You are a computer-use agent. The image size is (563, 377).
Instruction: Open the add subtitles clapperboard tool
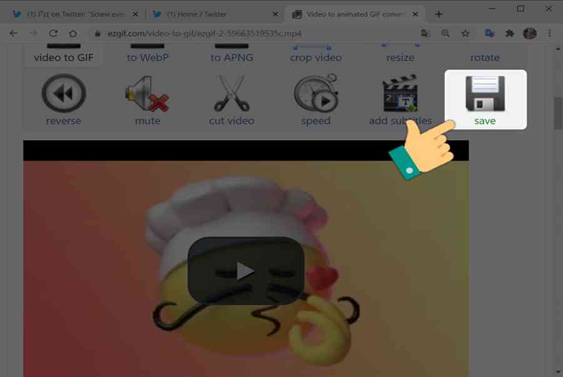point(400,94)
